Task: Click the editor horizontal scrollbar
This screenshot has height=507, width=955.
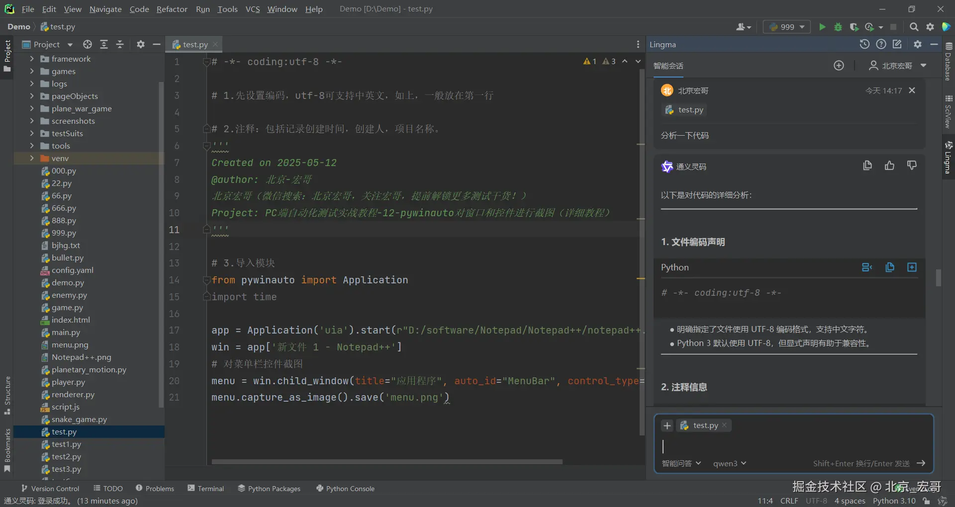Action: click(387, 462)
